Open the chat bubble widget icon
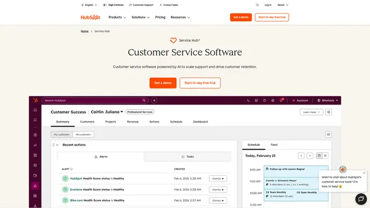Image resolution: width=370 pixels, height=208 pixels. point(361,199)
